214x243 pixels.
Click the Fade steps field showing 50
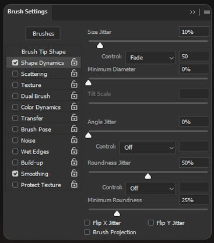click(x=194, y=57)
